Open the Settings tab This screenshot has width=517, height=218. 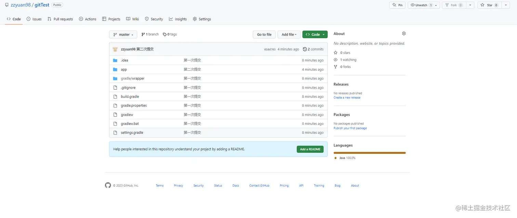coord(202,19)
